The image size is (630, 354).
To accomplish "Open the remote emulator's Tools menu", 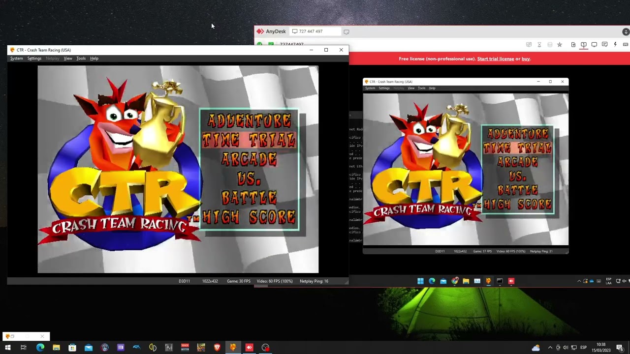I will 422,88.
